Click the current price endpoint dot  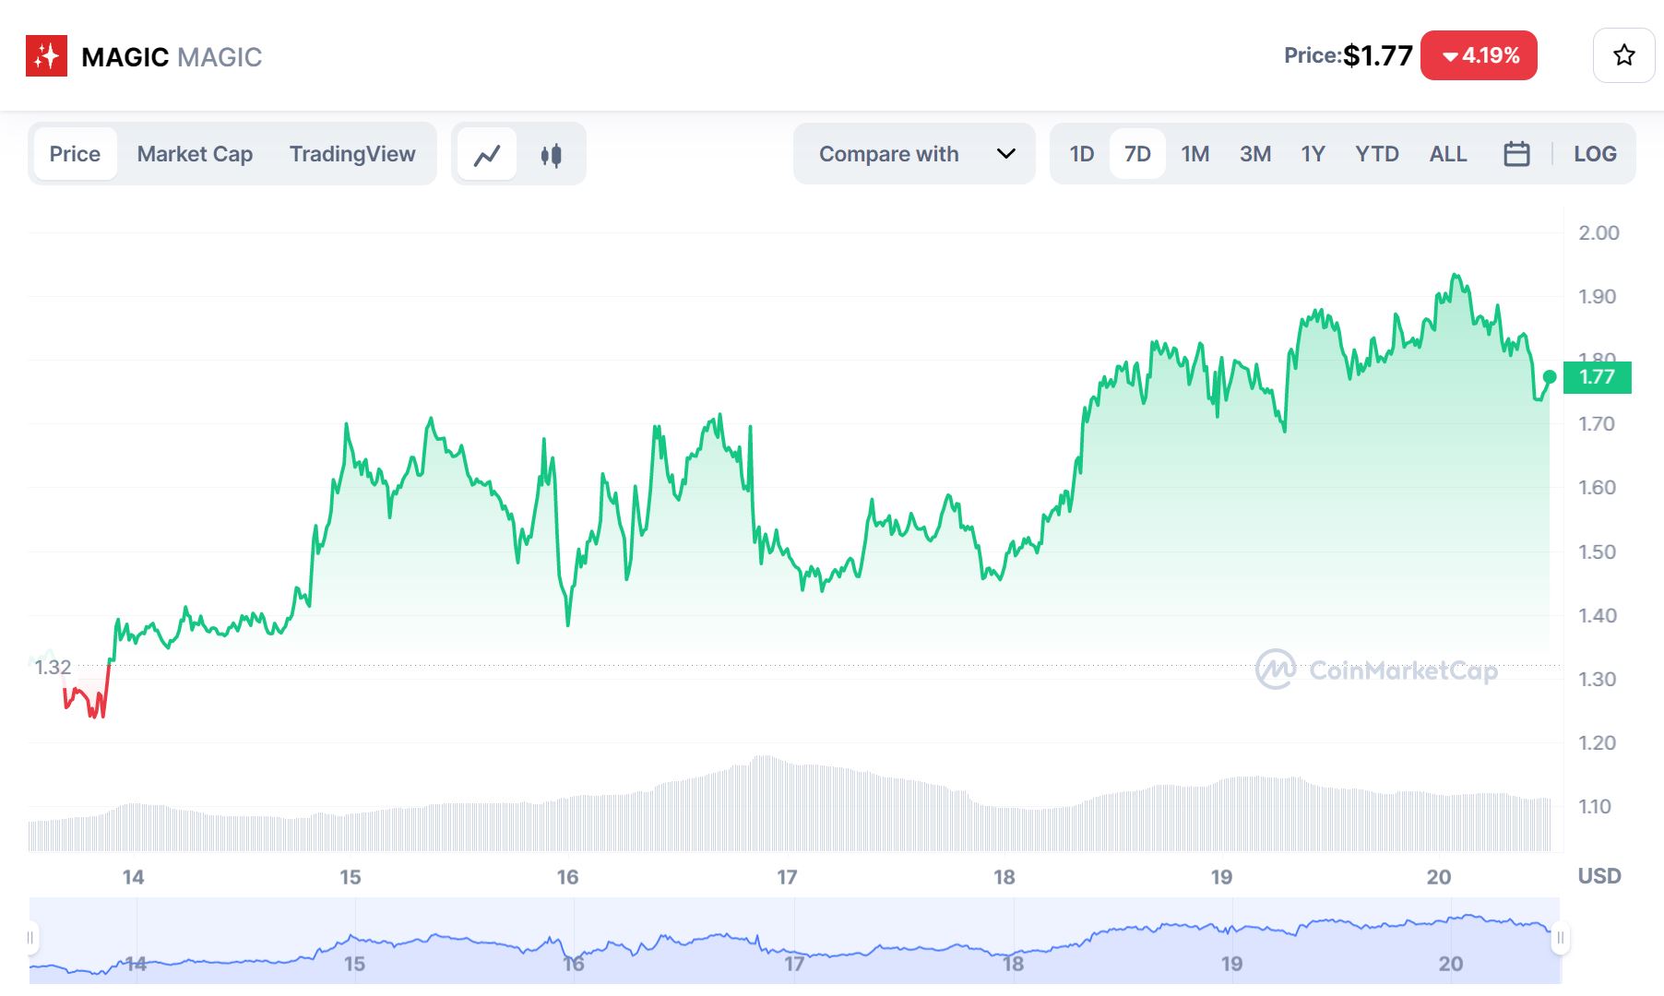coord(1550,376)
